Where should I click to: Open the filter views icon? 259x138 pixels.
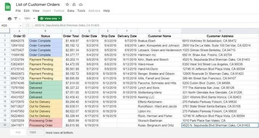coord(16,19)
